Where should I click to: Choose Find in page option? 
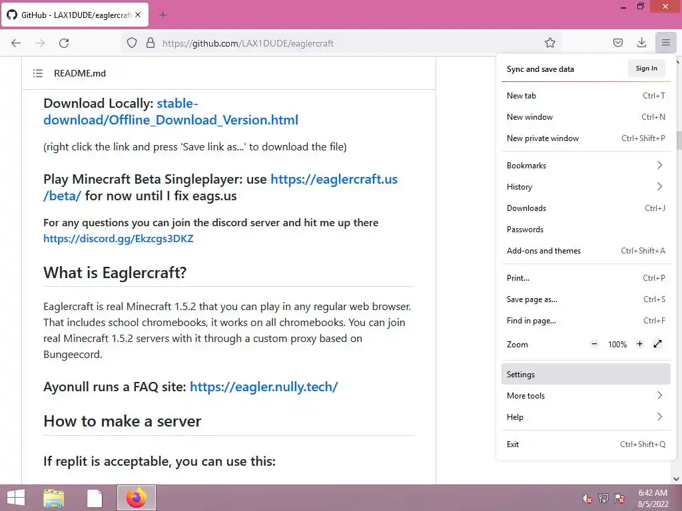tap(586, 321)
